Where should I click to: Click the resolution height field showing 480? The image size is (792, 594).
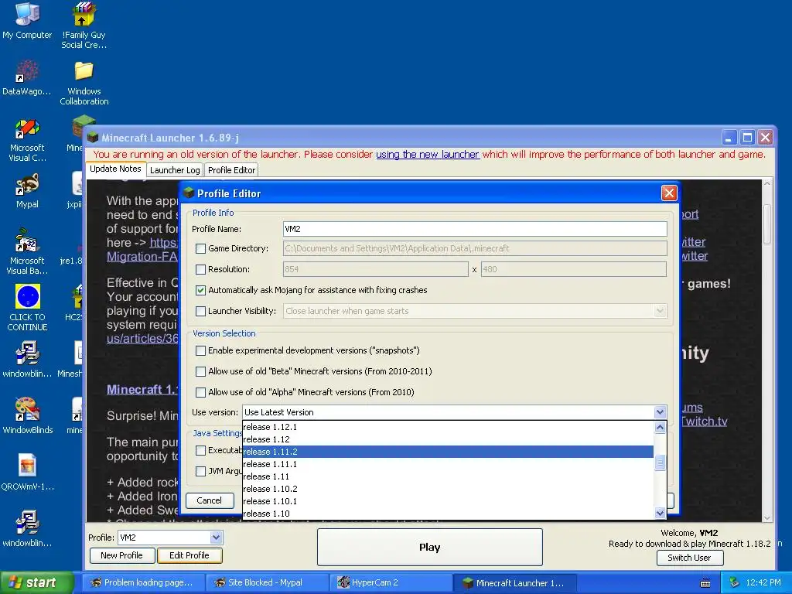574,269
